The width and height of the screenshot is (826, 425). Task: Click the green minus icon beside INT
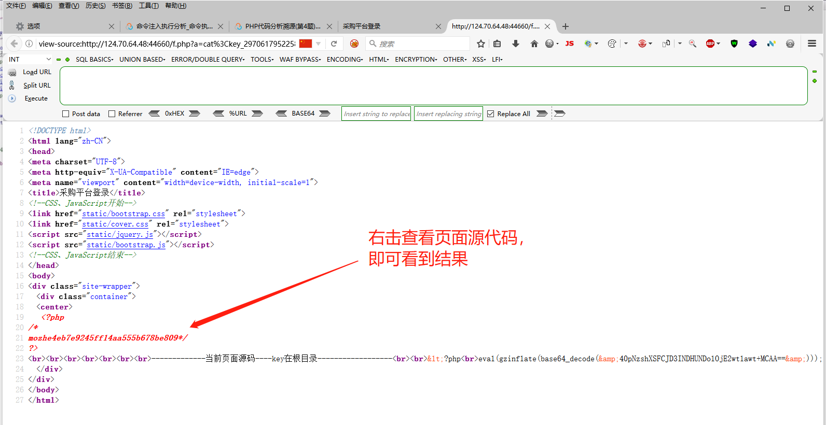click(59, 60)
